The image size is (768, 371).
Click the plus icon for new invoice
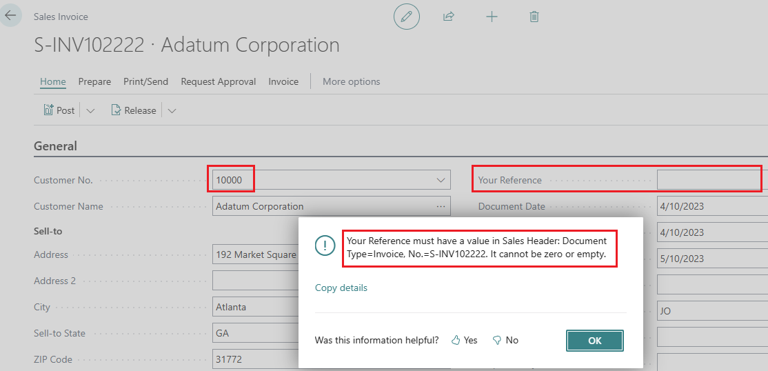point(492,17)
